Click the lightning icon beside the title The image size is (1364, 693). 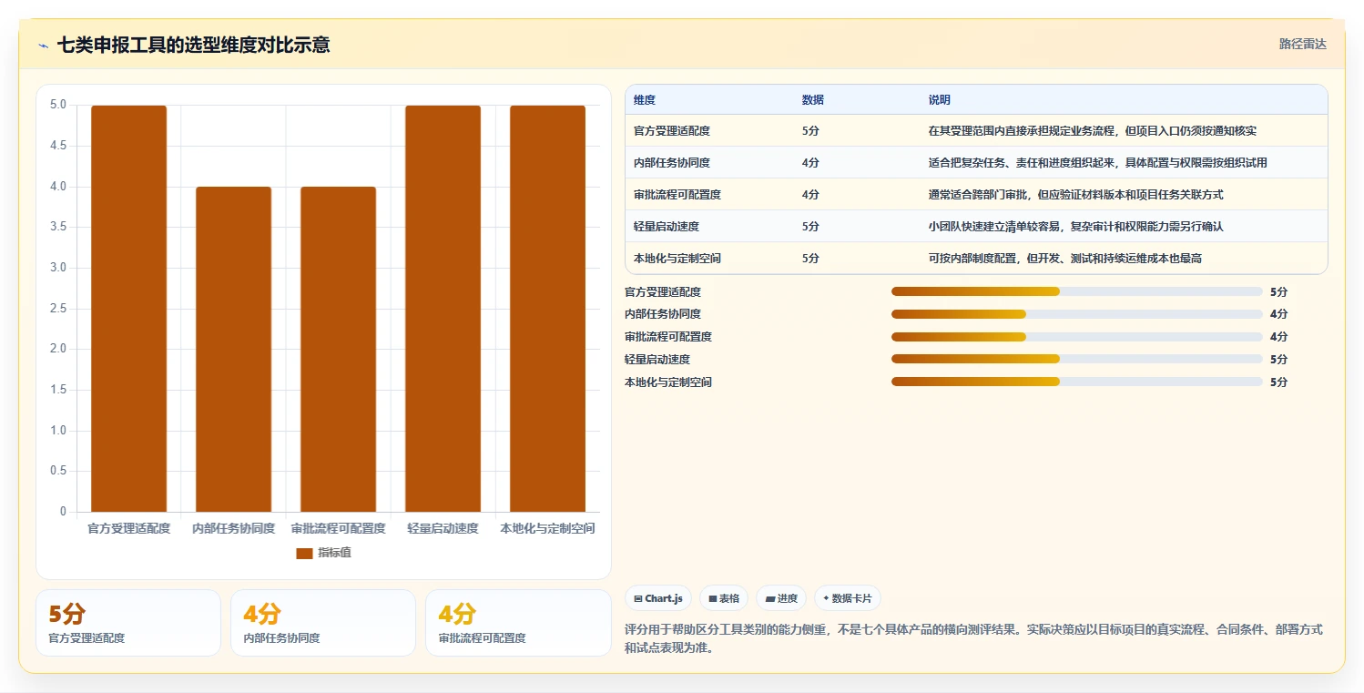coord(44,45)
